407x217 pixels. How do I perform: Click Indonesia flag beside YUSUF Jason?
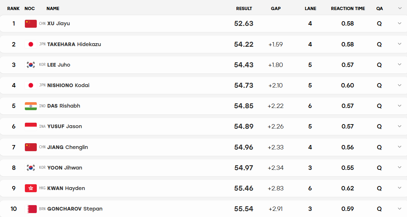31,127
